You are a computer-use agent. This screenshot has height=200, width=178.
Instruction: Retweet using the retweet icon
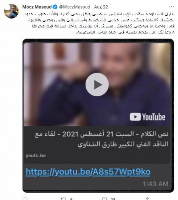[x=63, y=199]
